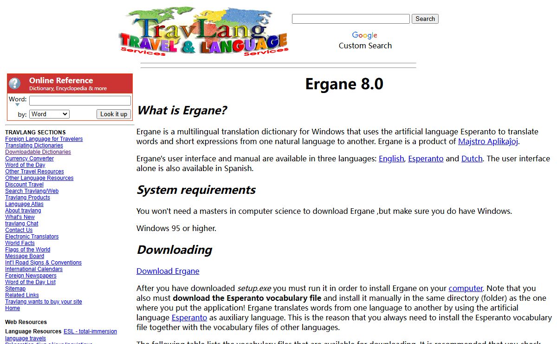Viewport: 557px width, 344px height.
Task: Click the Word input field in Online Reference
Action: click(x=80, y=100)
